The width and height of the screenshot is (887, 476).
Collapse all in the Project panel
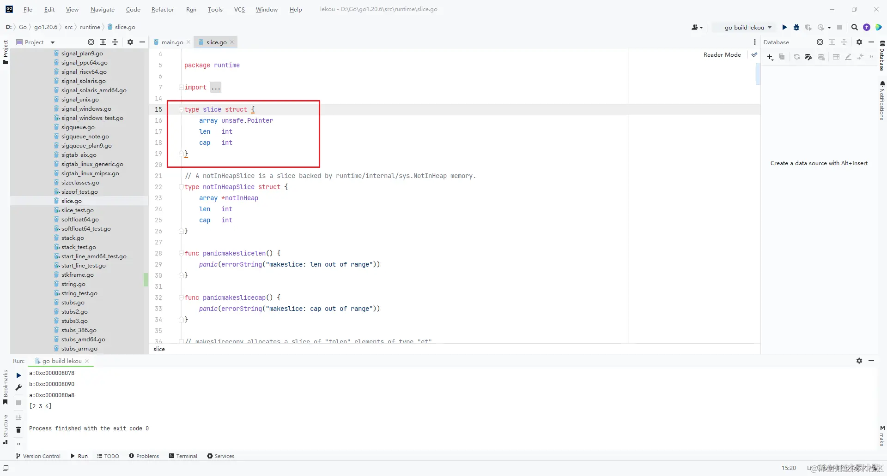(x=115, y=42)
